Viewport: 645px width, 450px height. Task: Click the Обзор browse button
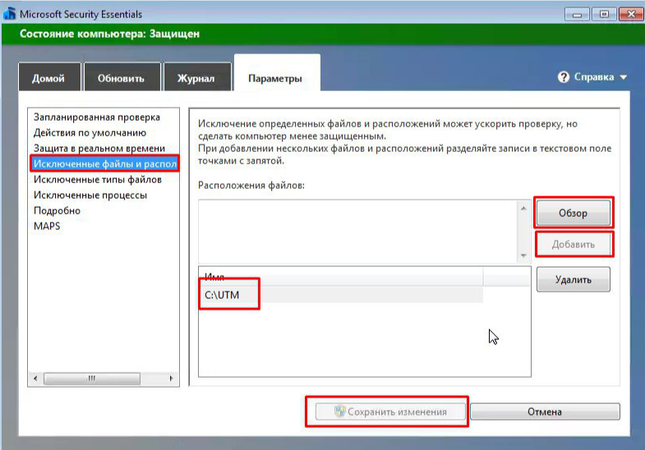[573, 213]
